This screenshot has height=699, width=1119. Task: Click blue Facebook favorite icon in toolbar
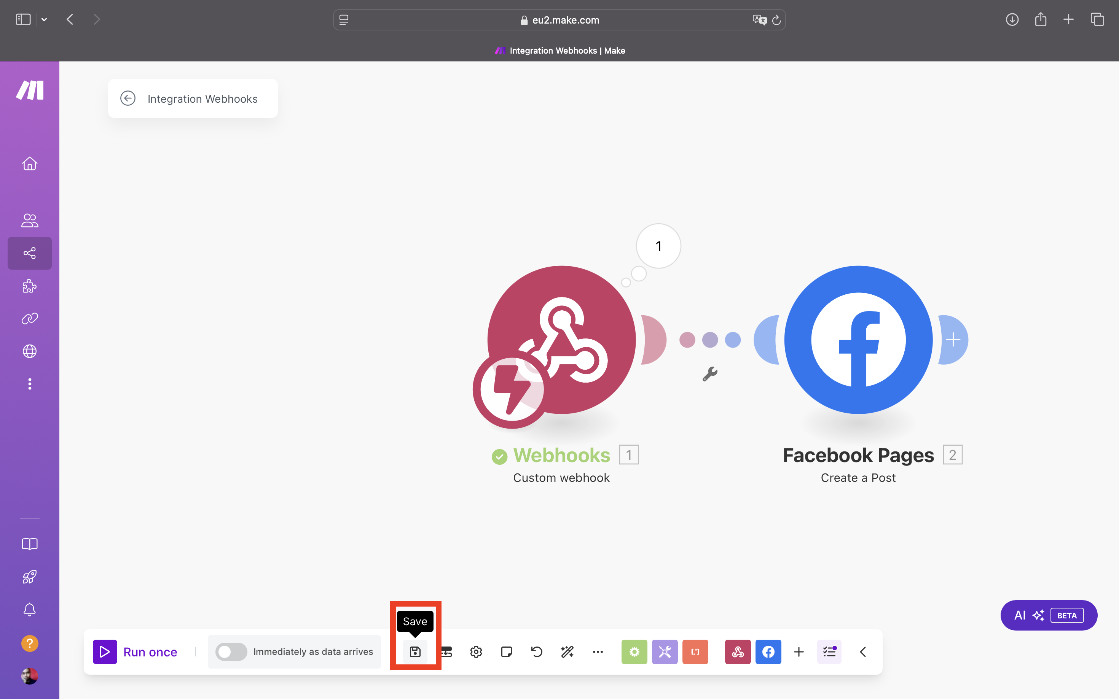(768, 652)
